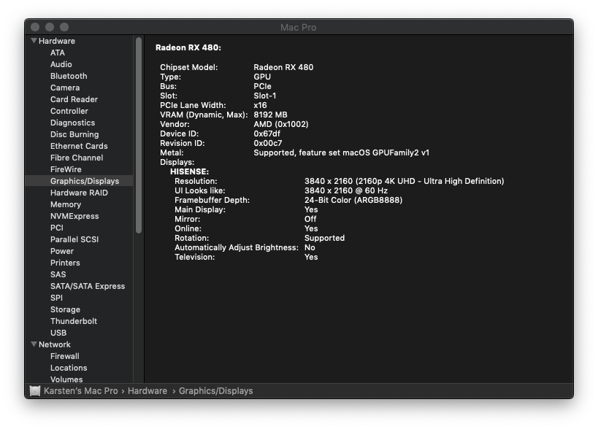598x429 pixels.
Task: Open the Parallel SCSI entry
Action: [x=74, y=239]
